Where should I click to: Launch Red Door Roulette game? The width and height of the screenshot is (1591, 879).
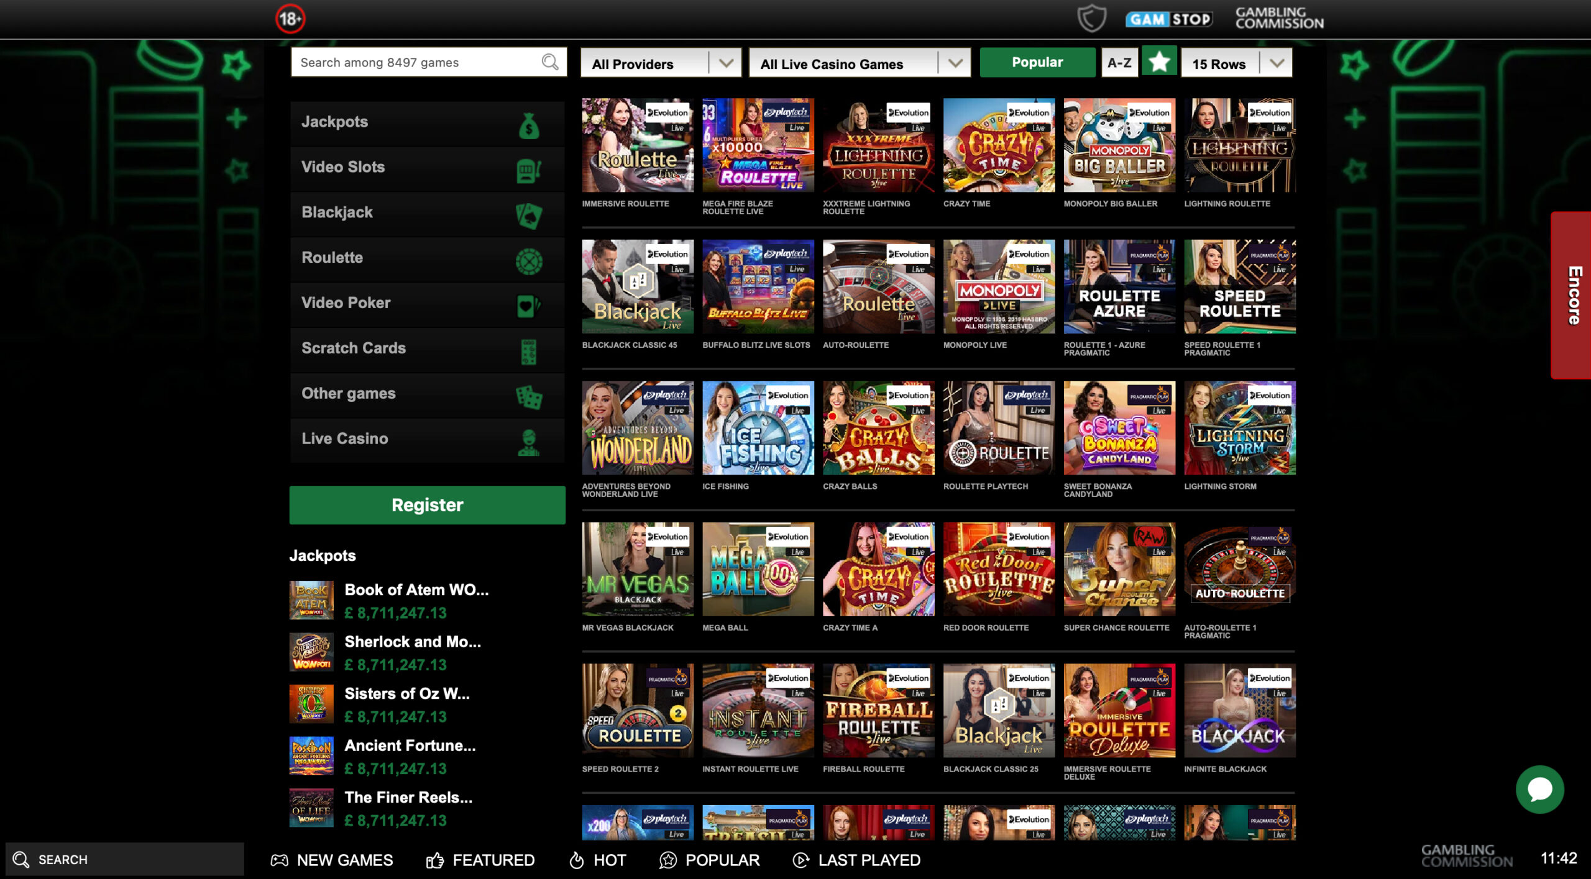(x=999, y=570)
